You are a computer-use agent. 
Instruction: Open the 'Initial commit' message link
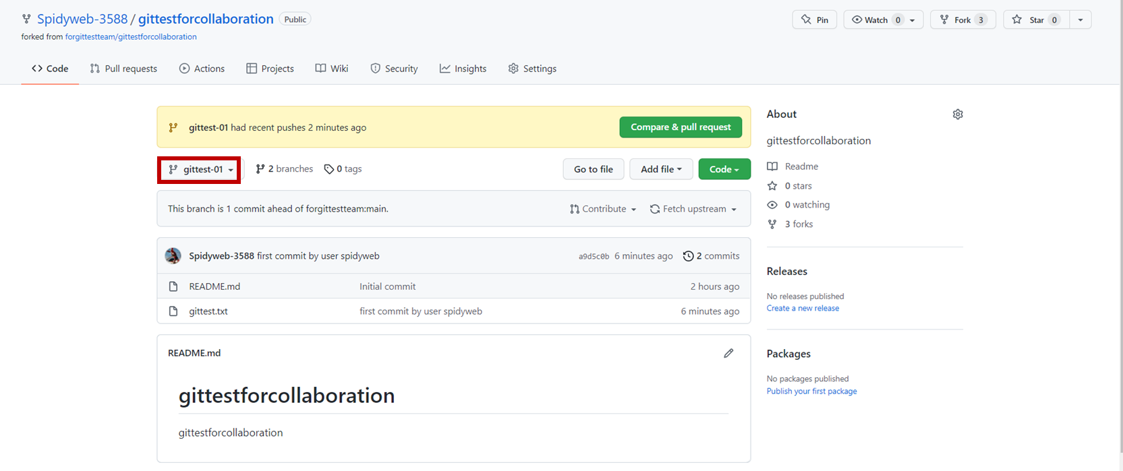(x=387, y=286)
